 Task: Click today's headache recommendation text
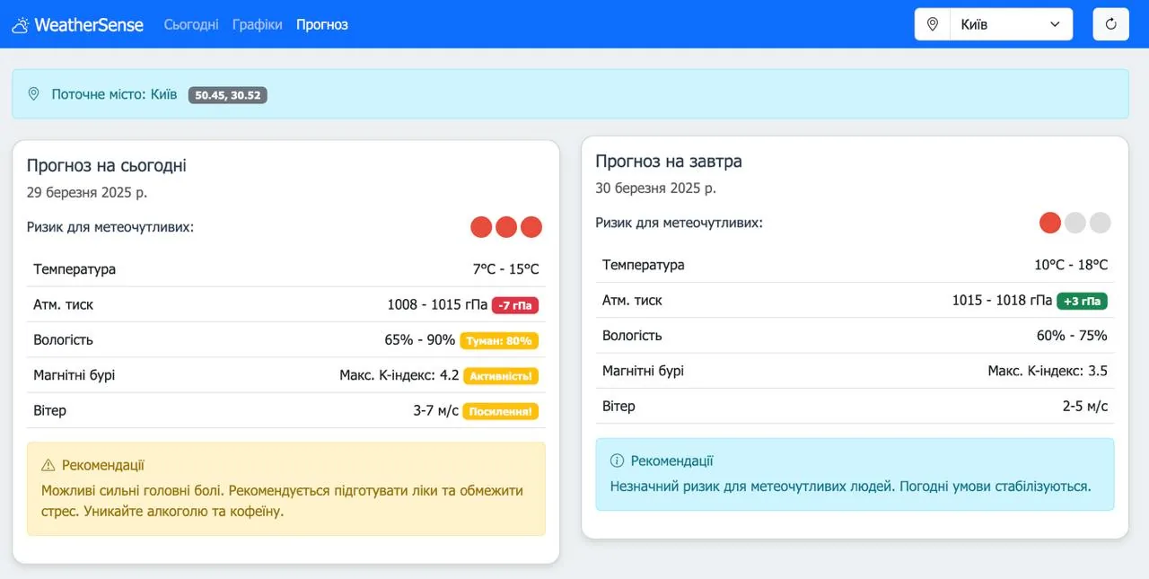pos(282,501)
